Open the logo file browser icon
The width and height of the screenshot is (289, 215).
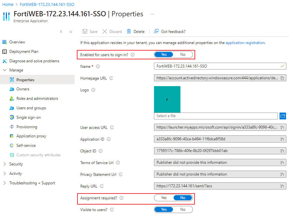tap(283, 115)
